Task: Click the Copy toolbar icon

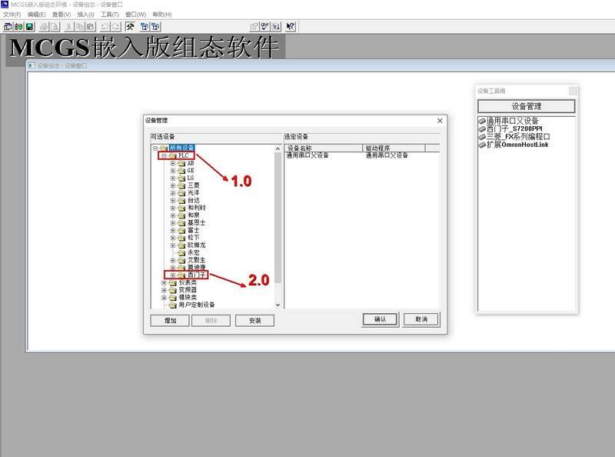Action: point(80,26)
